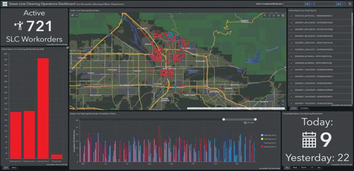Screen dimensions: 354x171
Task: Open the hamburger menu in the header
Action: pos(350,4)
